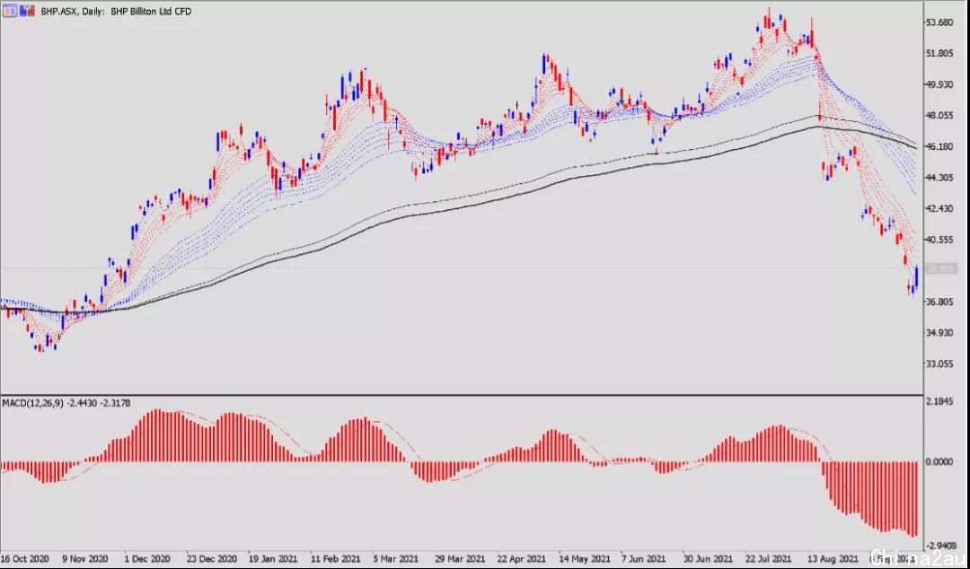Image resolution: width=970 pixels, height=569 pixels.
Task: Click the 44.305 price scale label
Action: (940, 178)
